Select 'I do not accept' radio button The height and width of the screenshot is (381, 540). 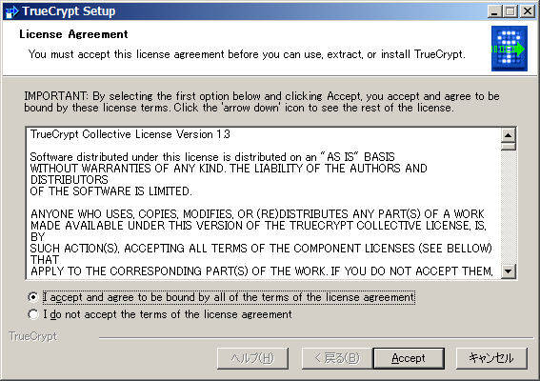pyautogui.click(x=33, y=314)
